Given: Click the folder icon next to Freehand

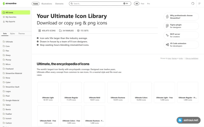Looking at the screenshot, I should pos(4,69).
